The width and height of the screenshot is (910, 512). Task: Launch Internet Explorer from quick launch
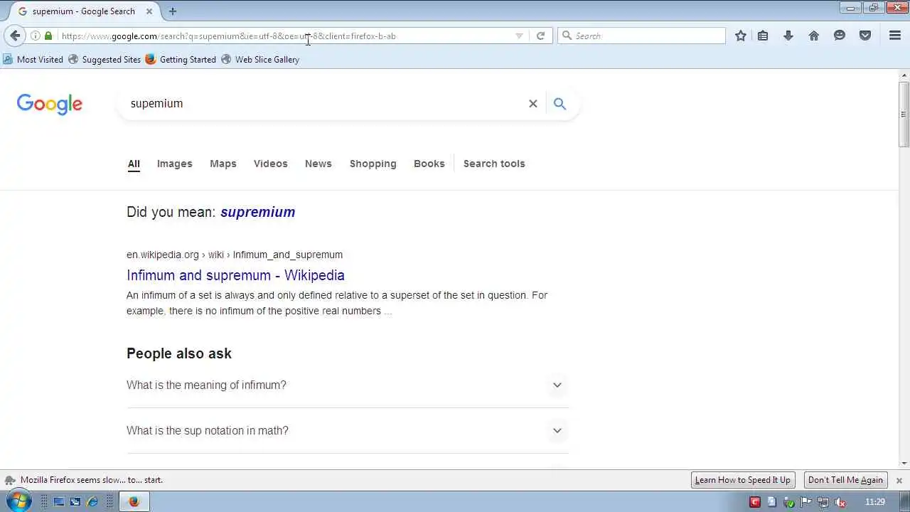pos(92,502)
